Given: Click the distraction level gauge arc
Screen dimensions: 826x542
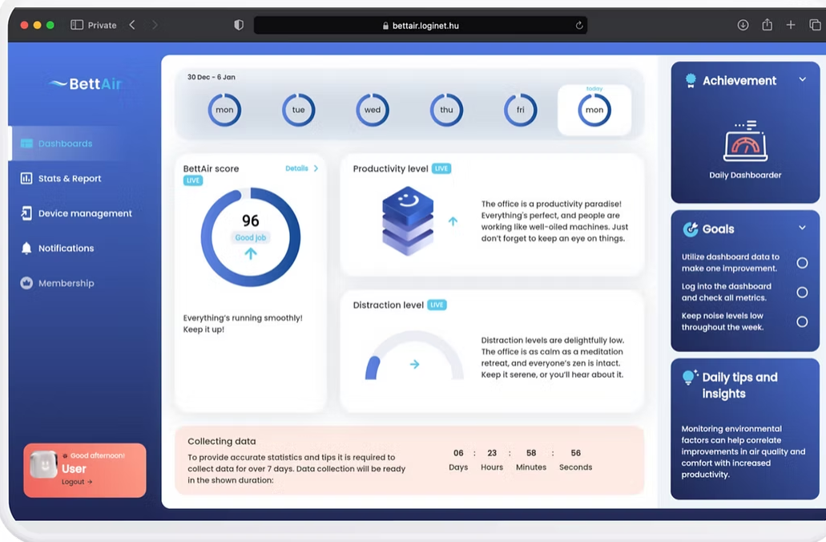Looking at the screenshot, I should pyautogui.click(x=414, y=355).
